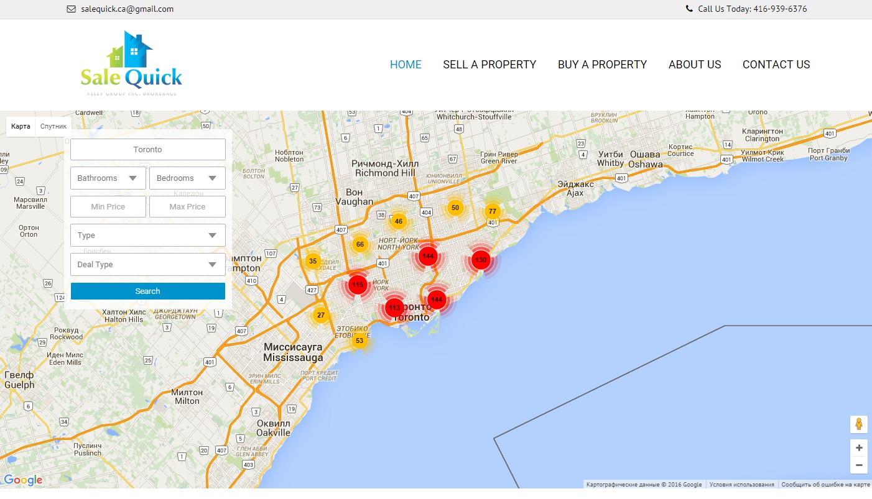Open the yellow cluster marker labeled 35
The height and width of the screenshot is (499, 872).
(313, 261)
